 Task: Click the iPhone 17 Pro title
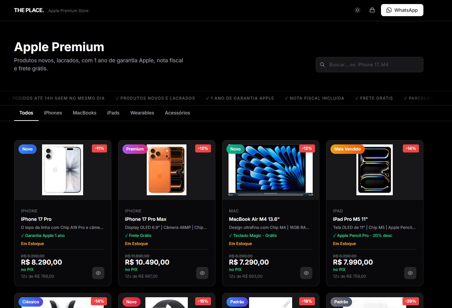click(36, 219)
